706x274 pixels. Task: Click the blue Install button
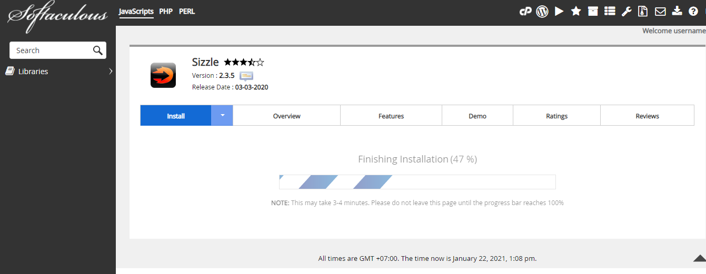(x=176, y=116)
